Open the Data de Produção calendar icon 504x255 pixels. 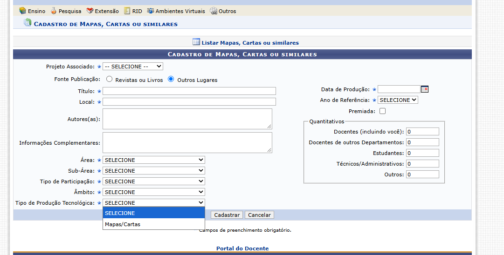click(x=425, y=89)
